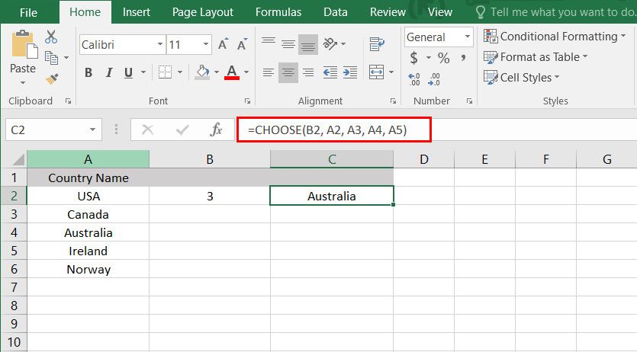This screenshot has width=637, height=352.
Task: Click the Copy icon in Clipboard
Action: click(x=52, y=58)
